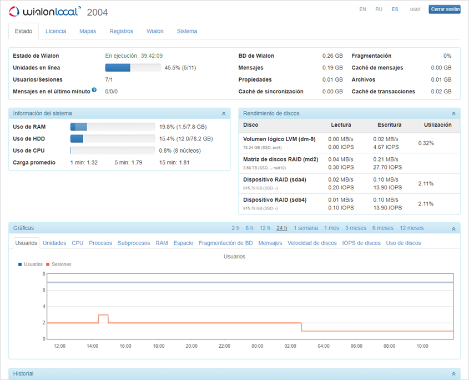Switch to the Licencia tab
Screen dimensions: 469x380
(56, 31)
